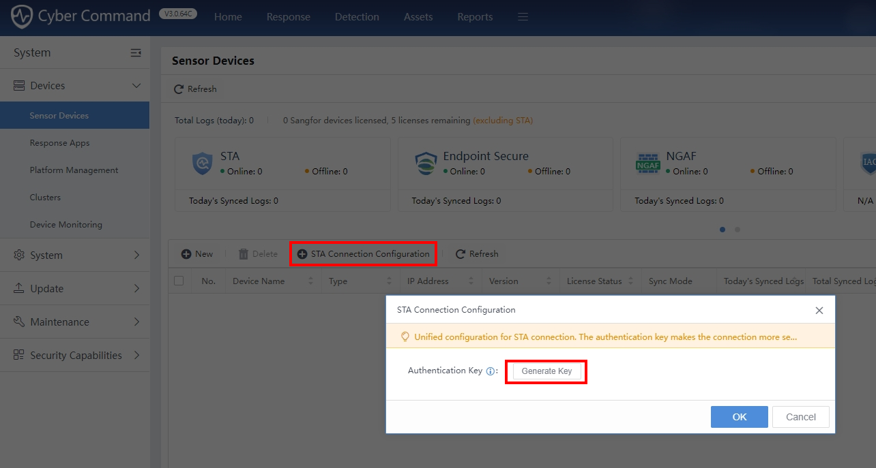Click the Update upload icon in sidebar
The width and height of the screenshot is (876, 468).
click(x=19, y=289)
